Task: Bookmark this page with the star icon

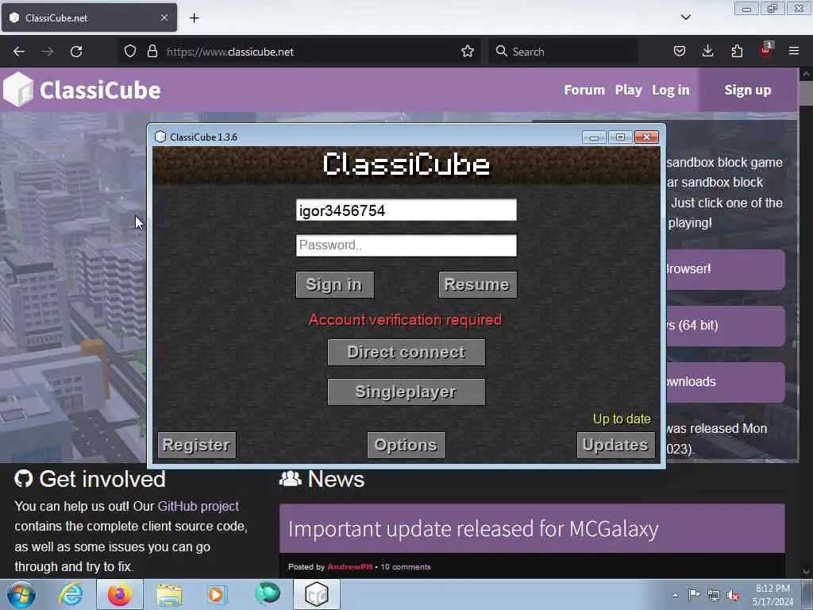Action: pyautogui.click(x=468, y=52)
